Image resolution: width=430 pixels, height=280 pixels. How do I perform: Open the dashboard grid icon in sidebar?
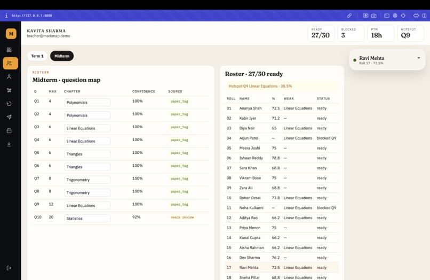click(9, 50)
